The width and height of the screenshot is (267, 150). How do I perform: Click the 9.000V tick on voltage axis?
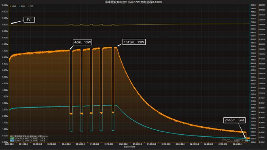[x=5, y=25]
